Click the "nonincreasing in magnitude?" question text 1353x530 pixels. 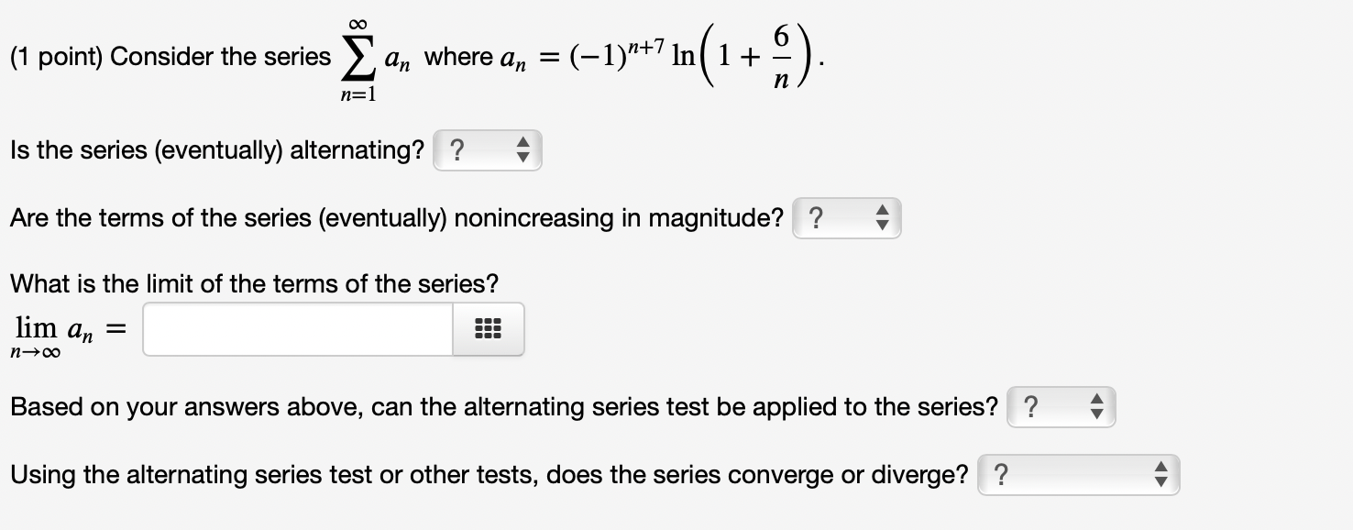point(619,218)
